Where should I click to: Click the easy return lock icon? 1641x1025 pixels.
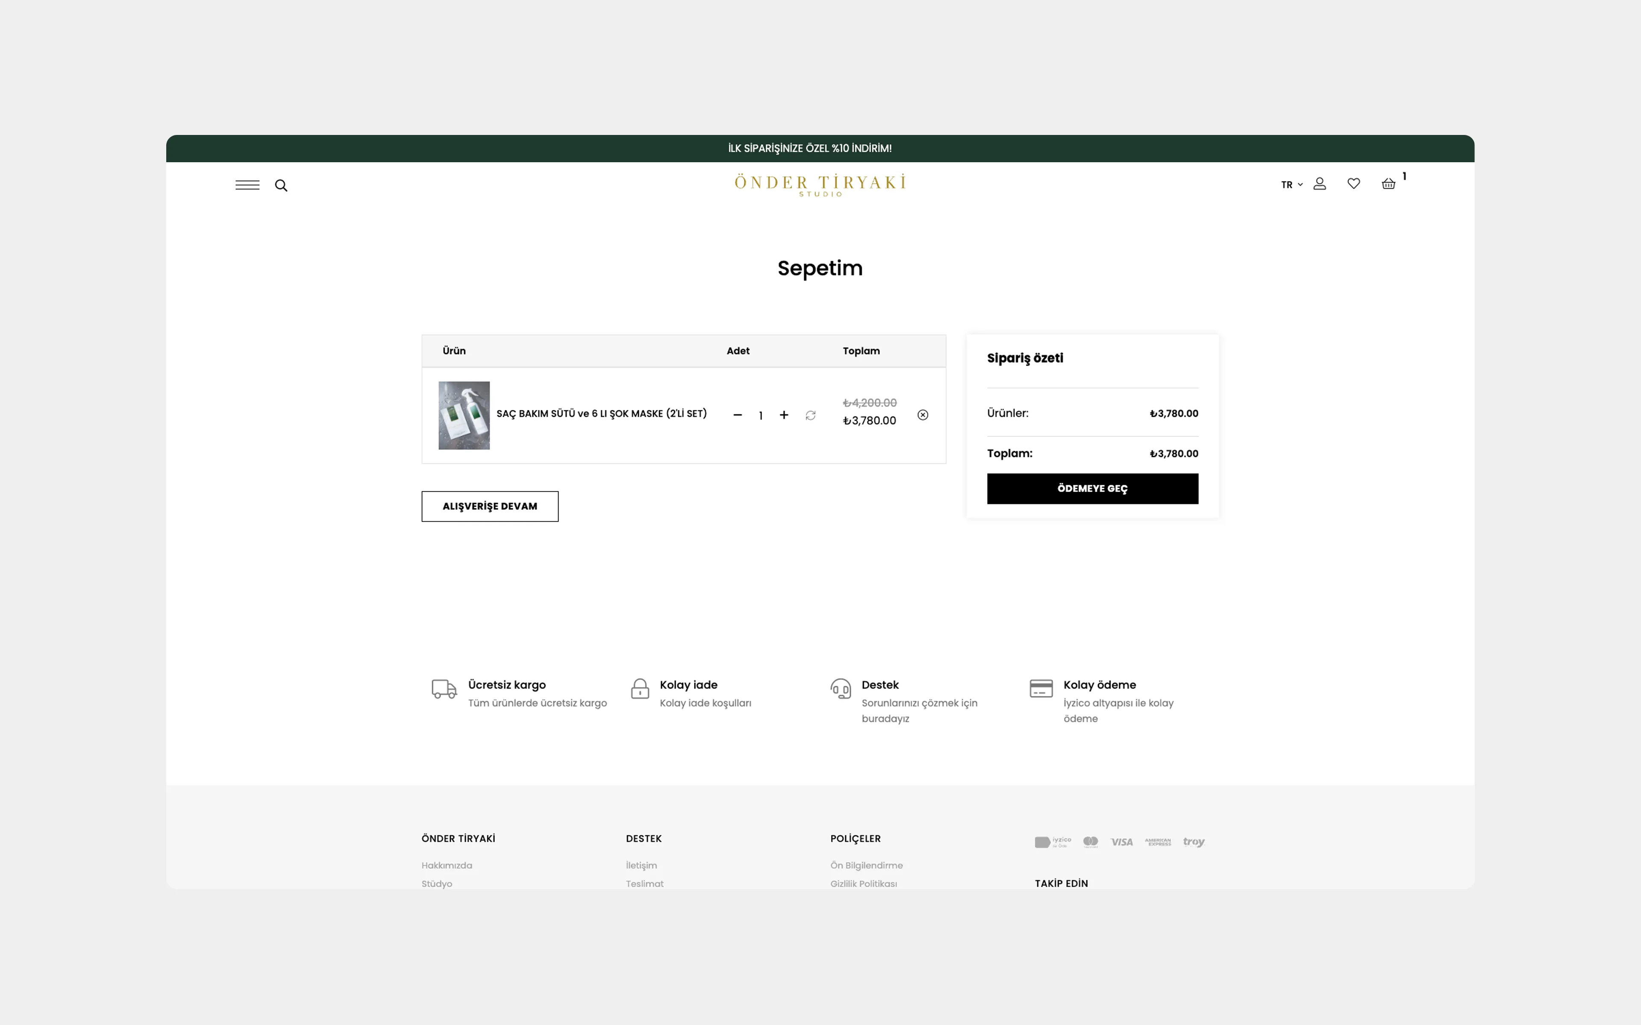(x=640, y=689)
